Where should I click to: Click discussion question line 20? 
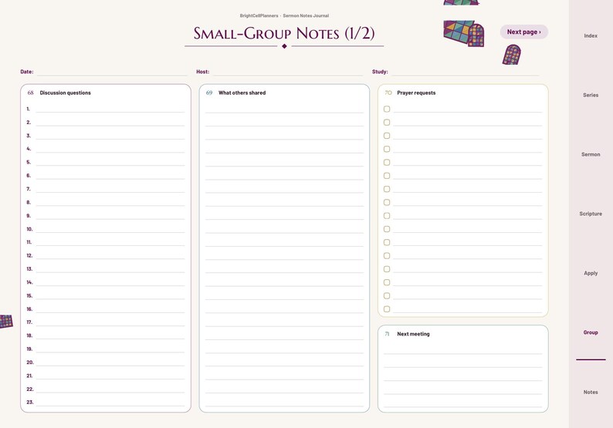110,362
